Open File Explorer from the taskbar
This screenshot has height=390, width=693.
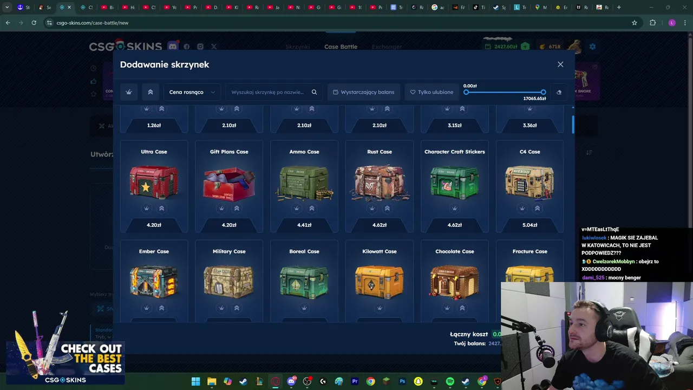pyautogui.click(x=212, y=381)
